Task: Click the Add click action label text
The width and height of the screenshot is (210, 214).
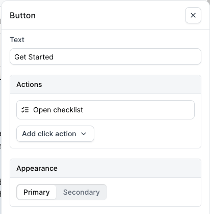Action: click(49, 134)
